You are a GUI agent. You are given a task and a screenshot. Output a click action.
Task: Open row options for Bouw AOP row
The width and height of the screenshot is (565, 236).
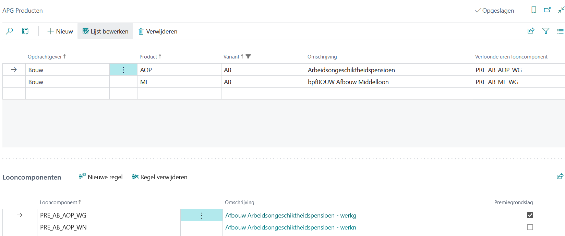(x=123, y=70)
